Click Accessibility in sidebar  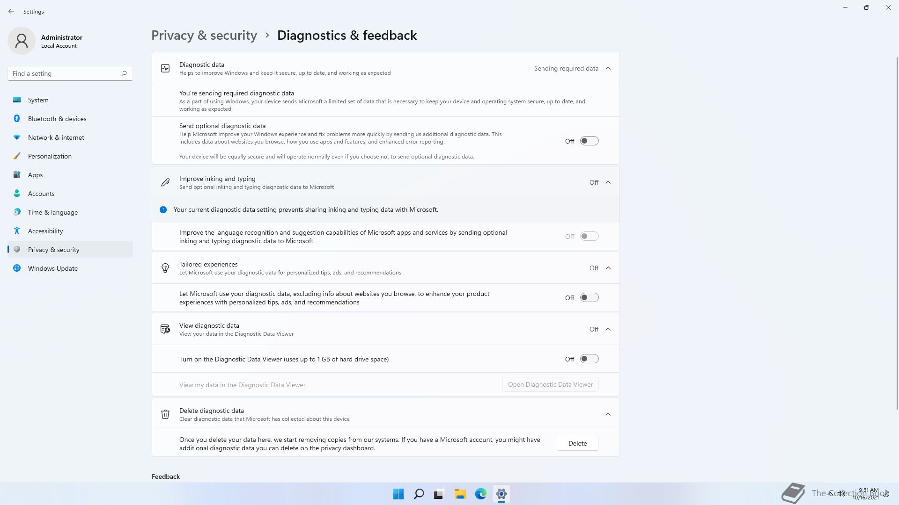(x=70, y=231)
